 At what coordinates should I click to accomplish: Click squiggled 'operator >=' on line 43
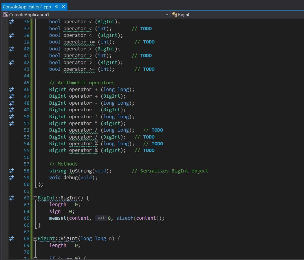click(x=79, y=69)
